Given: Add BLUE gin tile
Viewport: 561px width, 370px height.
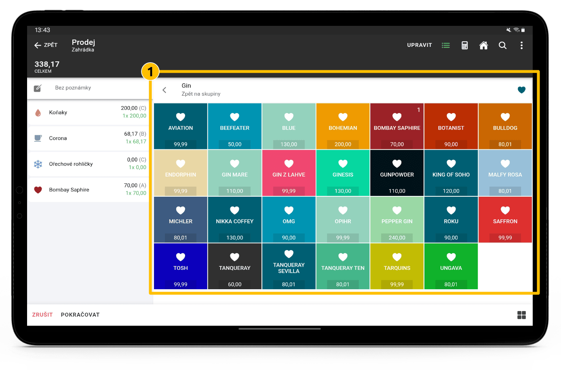Looking at the screenshot, I should [x=289, y=126].
